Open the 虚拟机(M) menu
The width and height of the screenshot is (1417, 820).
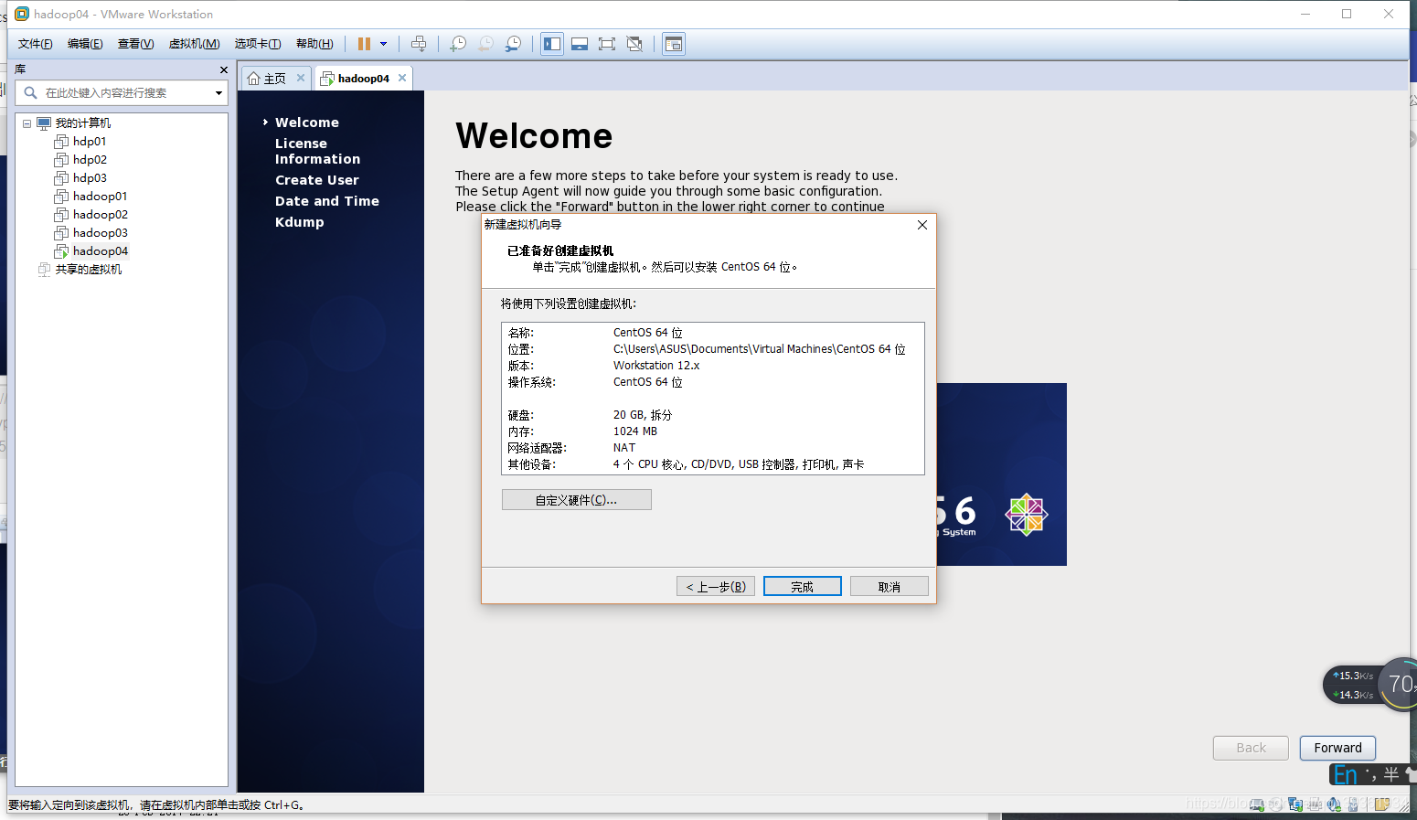tap(194, 44)
